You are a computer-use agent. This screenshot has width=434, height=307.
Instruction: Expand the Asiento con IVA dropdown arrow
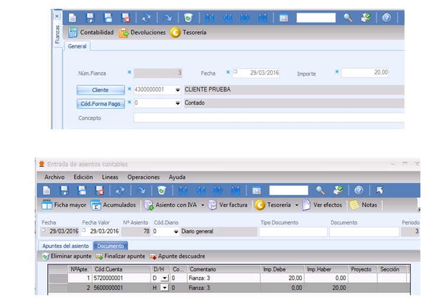tap(203, 205)
